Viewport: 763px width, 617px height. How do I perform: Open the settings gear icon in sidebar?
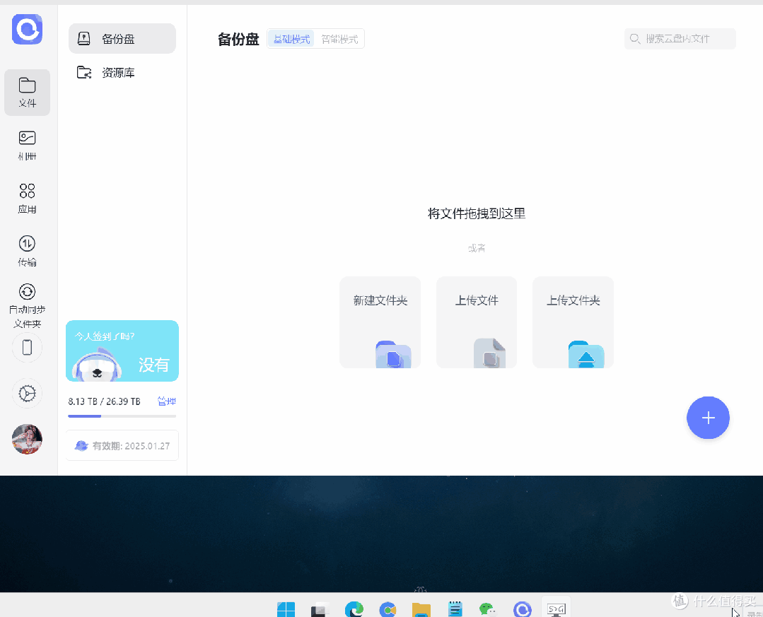(x=28, y=394)
